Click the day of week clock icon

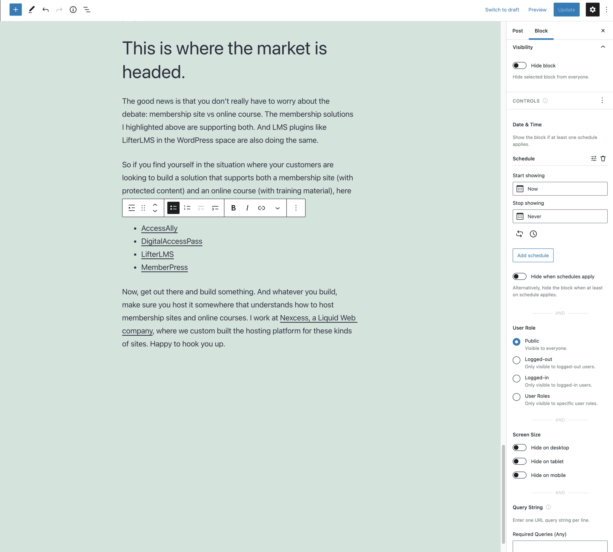pos(533,234)
